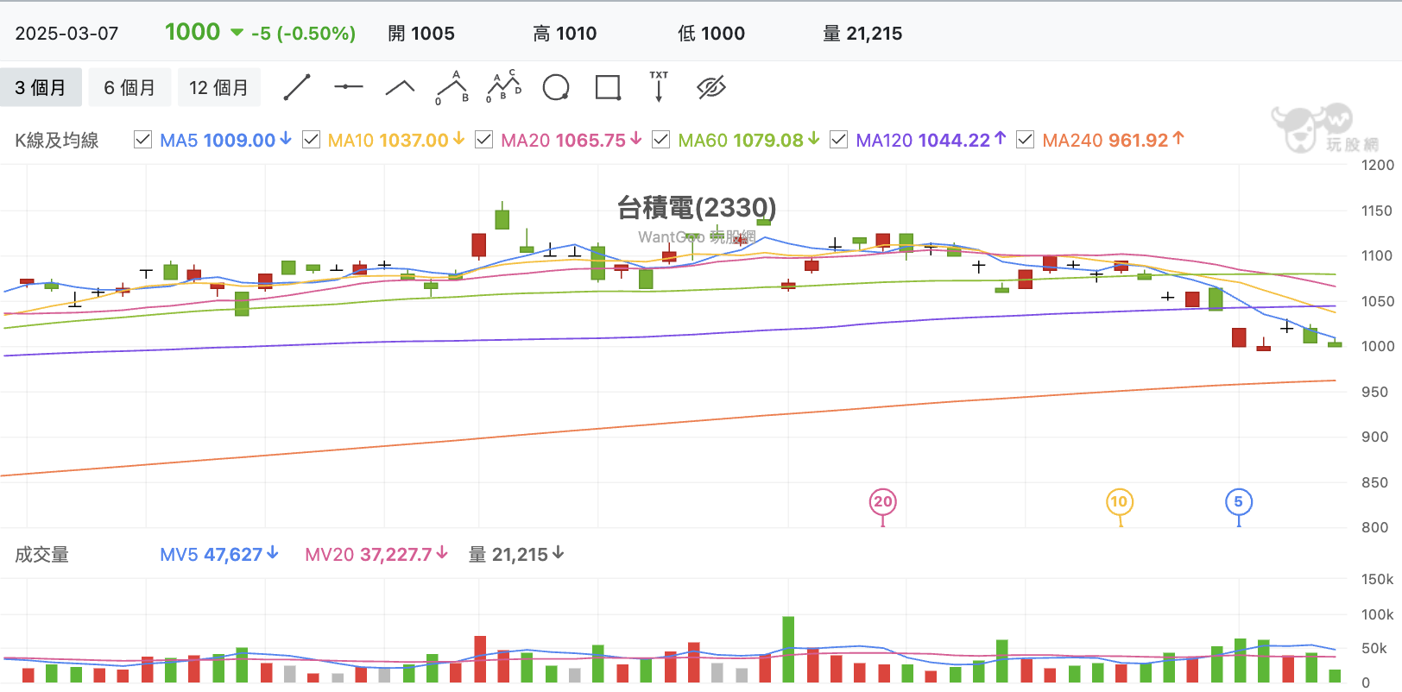Disable the MA240 moving average checkbox
The image size is (1402, 692).
tap(1026, 140)
